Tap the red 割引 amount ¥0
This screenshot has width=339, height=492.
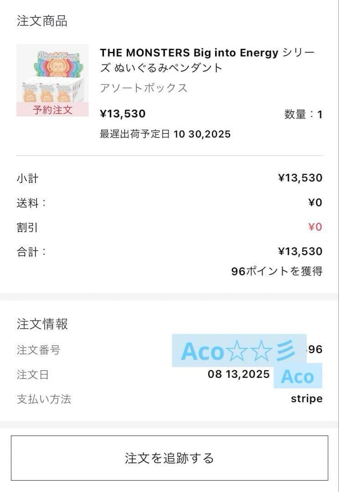[315, 227]
